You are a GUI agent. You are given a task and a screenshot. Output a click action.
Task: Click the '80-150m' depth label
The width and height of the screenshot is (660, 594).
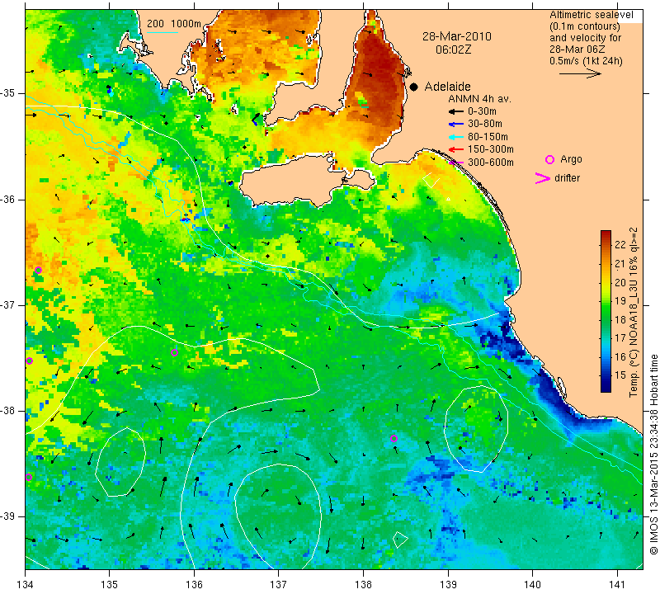[x=488, y=137]
